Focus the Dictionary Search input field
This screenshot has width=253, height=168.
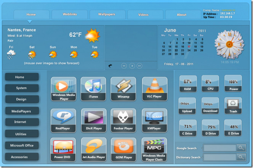220,157
